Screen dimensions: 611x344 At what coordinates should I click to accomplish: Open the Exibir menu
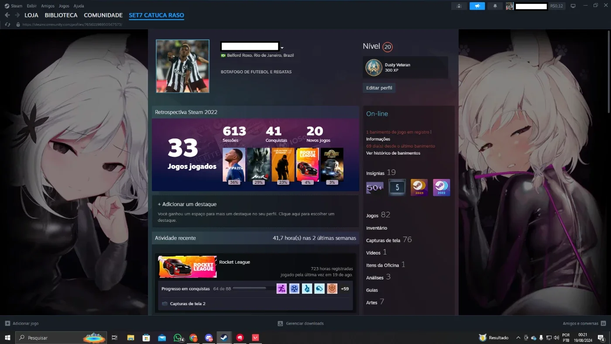tap(31, 6)
